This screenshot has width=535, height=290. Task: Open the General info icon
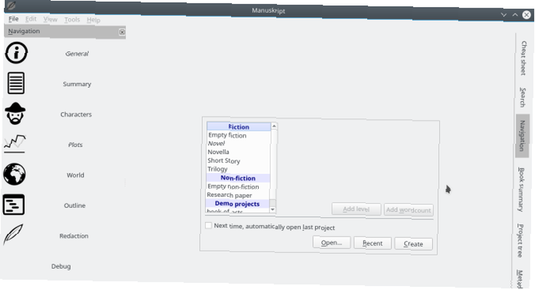pyautogui.click(x=16, y=53)
